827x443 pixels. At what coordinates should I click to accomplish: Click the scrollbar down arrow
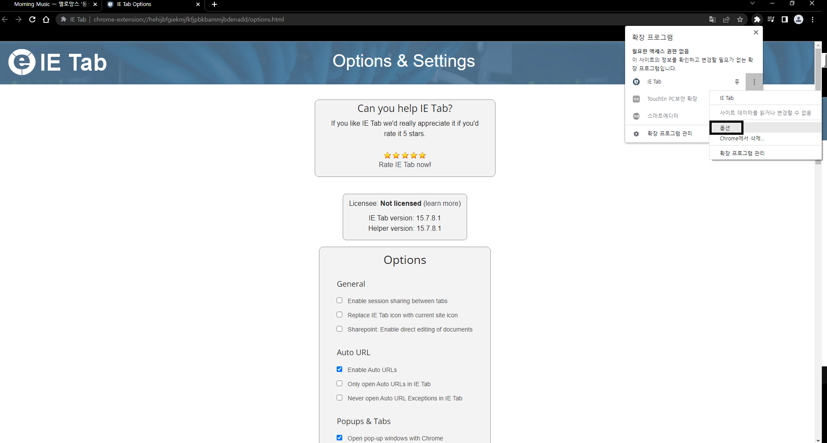[x=818, y=440]
